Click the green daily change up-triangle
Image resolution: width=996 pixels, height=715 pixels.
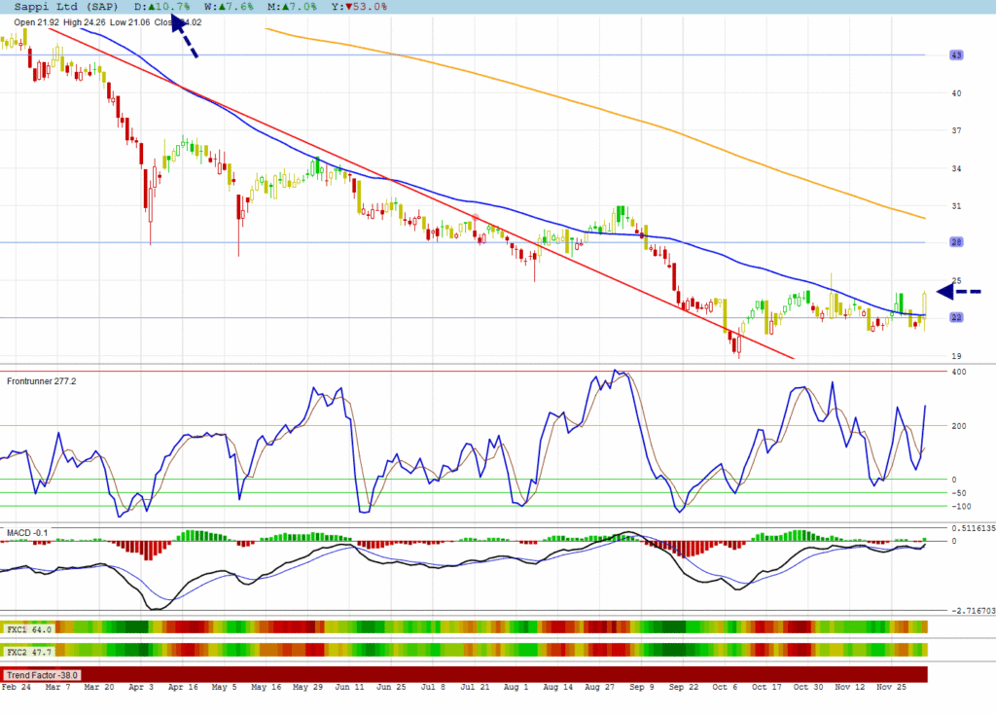(x=153, y=7)
